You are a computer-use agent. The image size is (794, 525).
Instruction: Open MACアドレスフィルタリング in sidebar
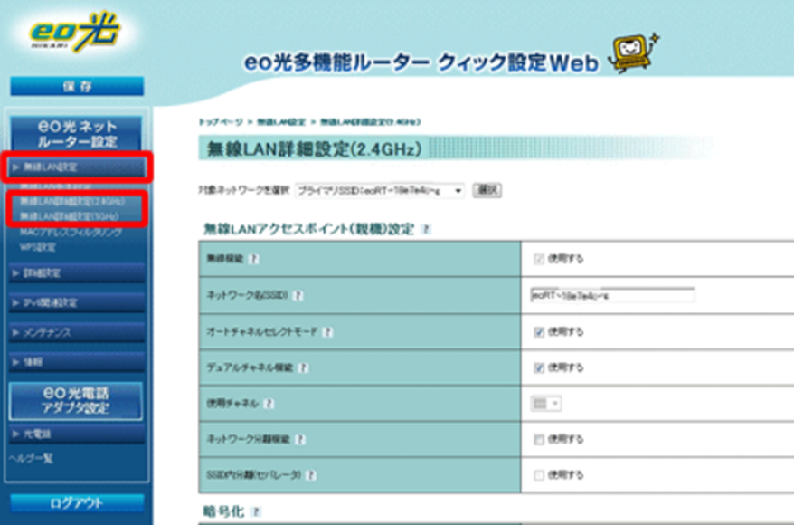71,233
